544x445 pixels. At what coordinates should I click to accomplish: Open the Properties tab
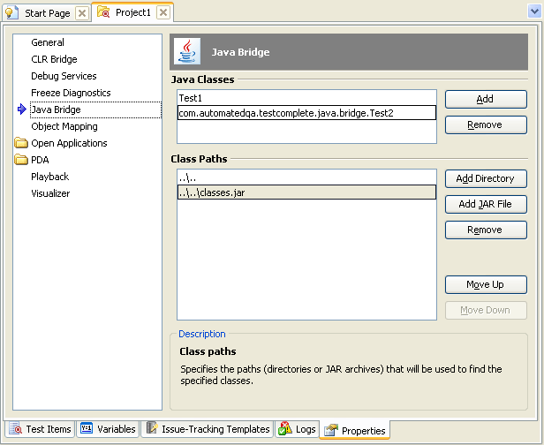point(355,431)
